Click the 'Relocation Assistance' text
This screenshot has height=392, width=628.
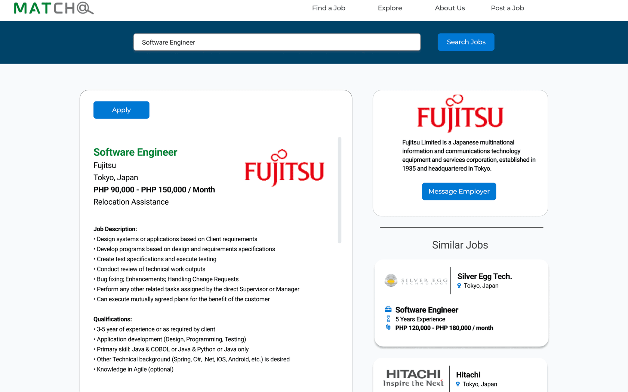point(131,202)
